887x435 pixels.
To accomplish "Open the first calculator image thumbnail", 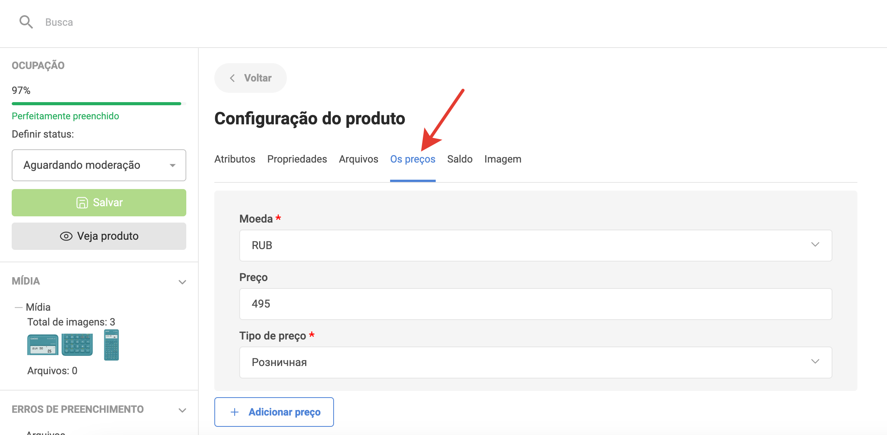I will 43,345.
